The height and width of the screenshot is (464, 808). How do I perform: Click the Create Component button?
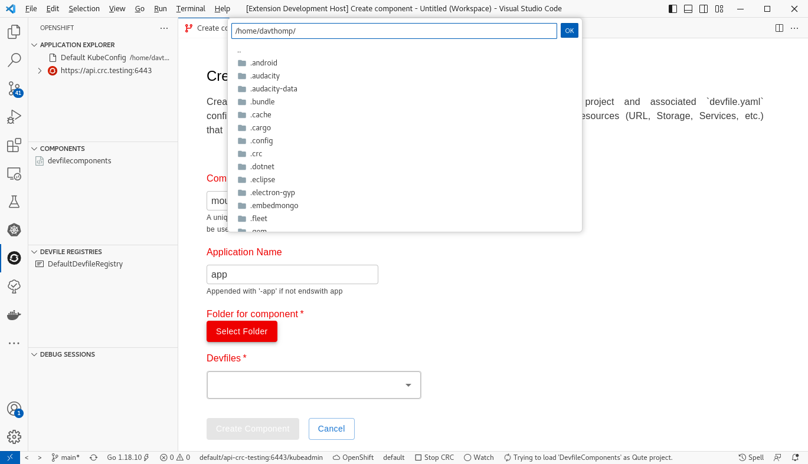point(253,429)
